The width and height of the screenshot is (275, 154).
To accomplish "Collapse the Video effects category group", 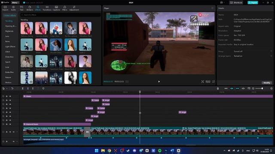I will pyautogui.click(x=10, y=15).
